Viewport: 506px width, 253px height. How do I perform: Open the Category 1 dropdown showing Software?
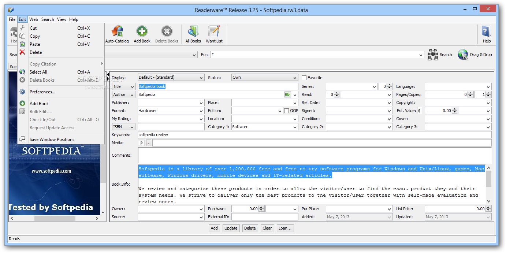click(265, 127)
